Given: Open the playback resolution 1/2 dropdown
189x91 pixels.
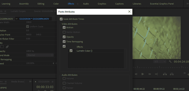Looking at the screenshot, I should [x=160, y=62].
